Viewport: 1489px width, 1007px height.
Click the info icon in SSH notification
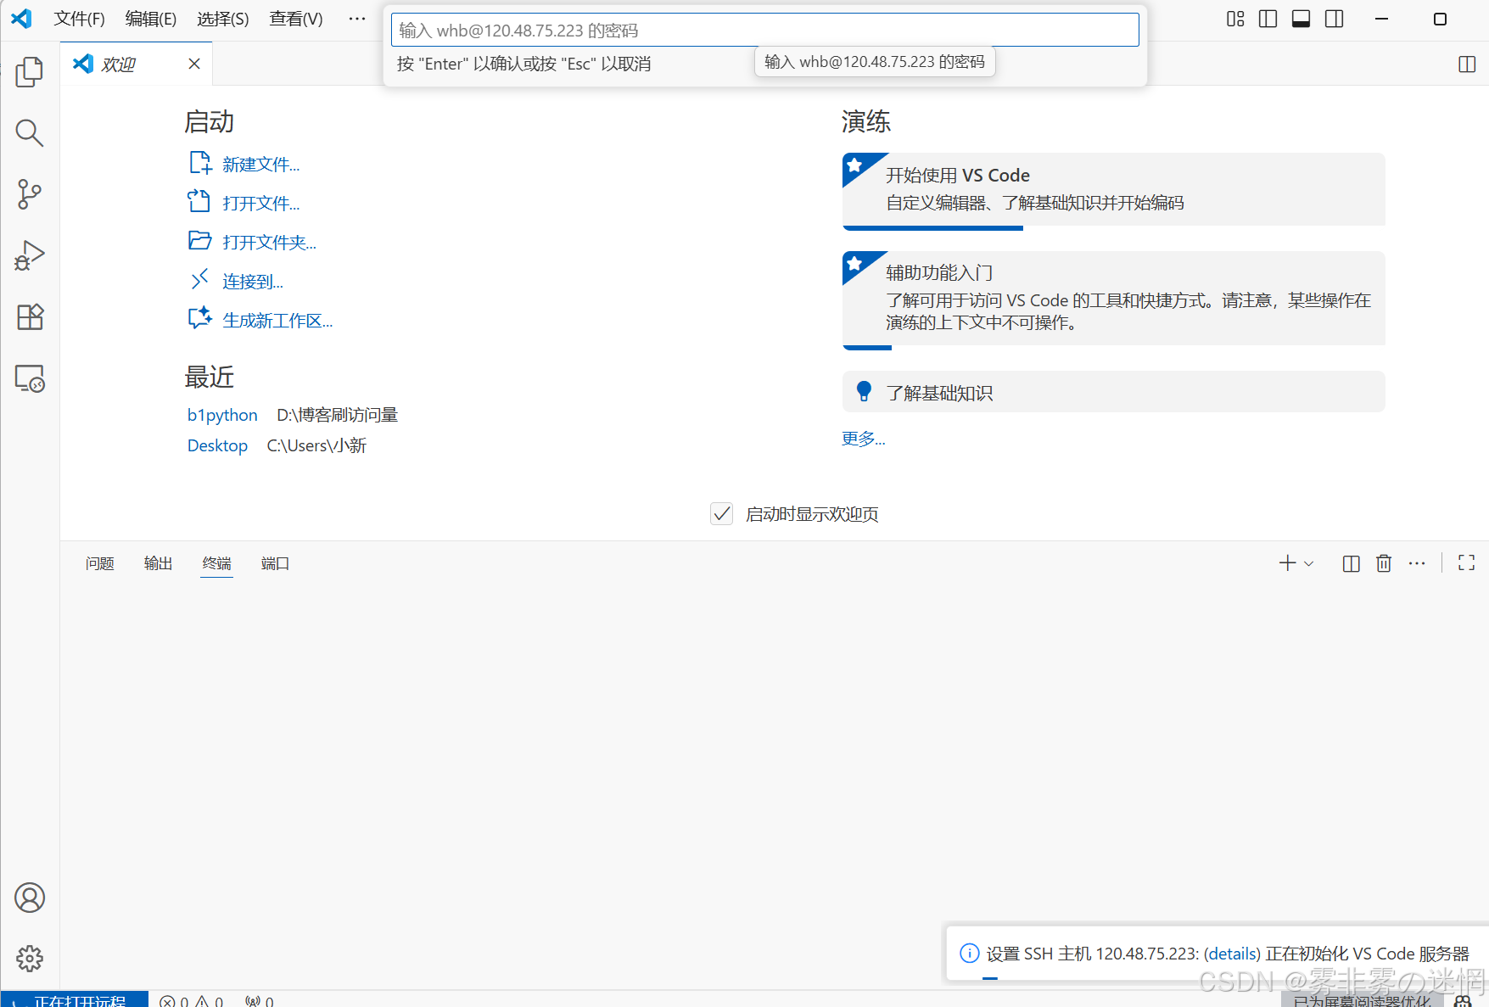tap(969, 953)
